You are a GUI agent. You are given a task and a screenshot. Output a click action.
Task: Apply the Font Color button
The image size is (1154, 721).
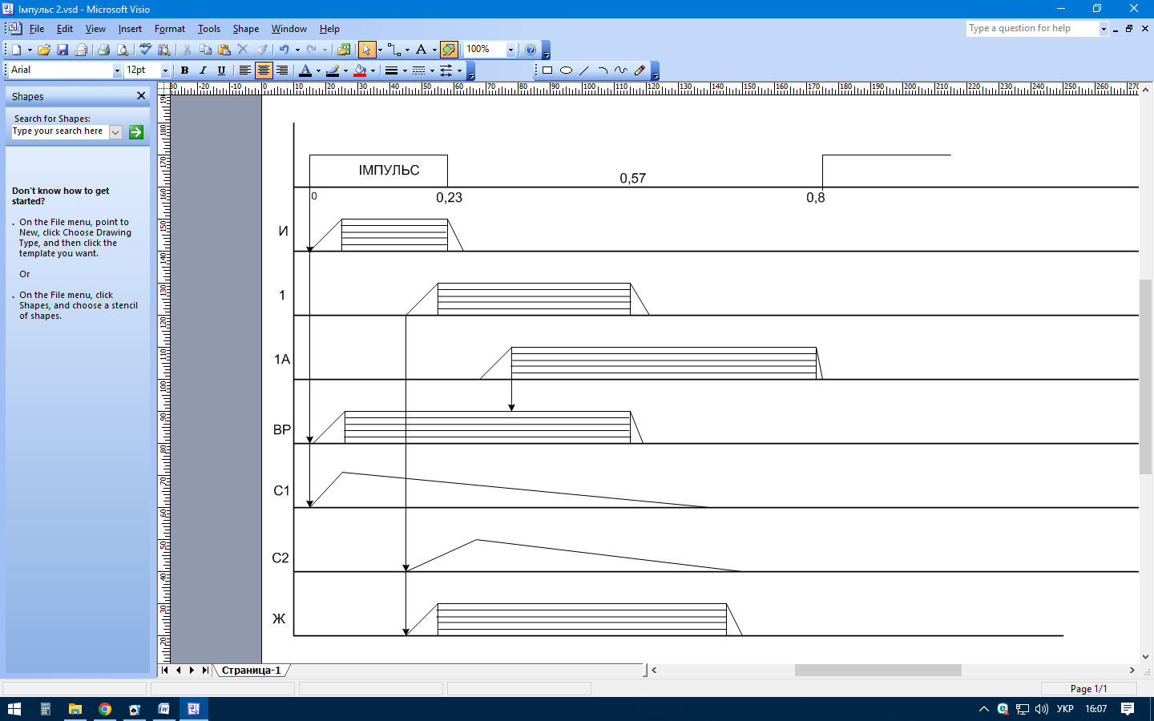point(305,70)
